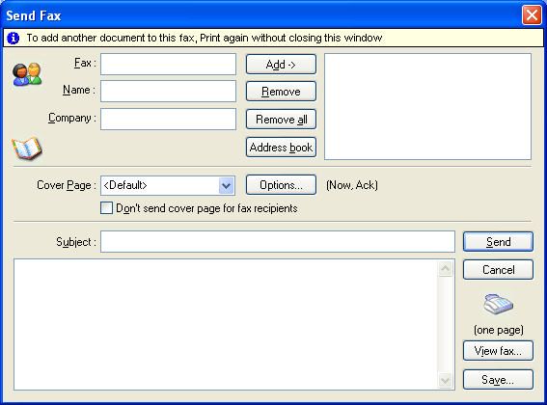Screen dimensions: 547x405
Task: Focus the Fax number field
Action: (168, 65)
